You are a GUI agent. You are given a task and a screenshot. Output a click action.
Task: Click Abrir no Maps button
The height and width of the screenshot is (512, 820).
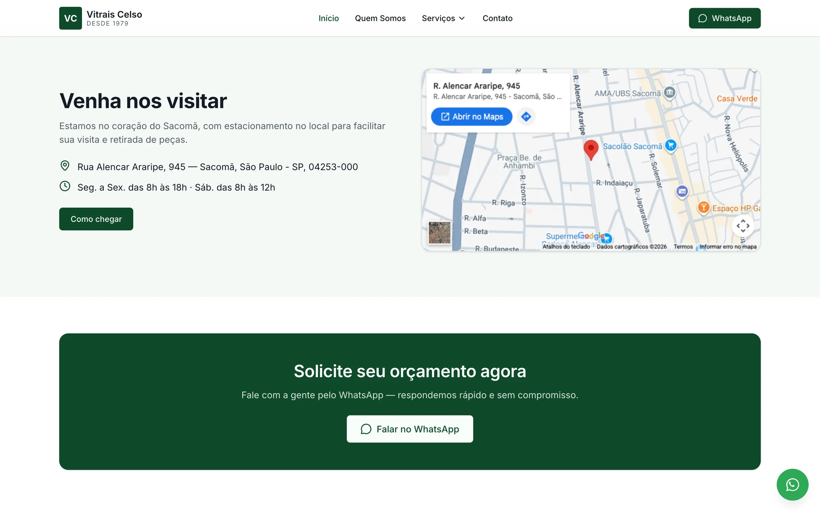tap(471, 117)
